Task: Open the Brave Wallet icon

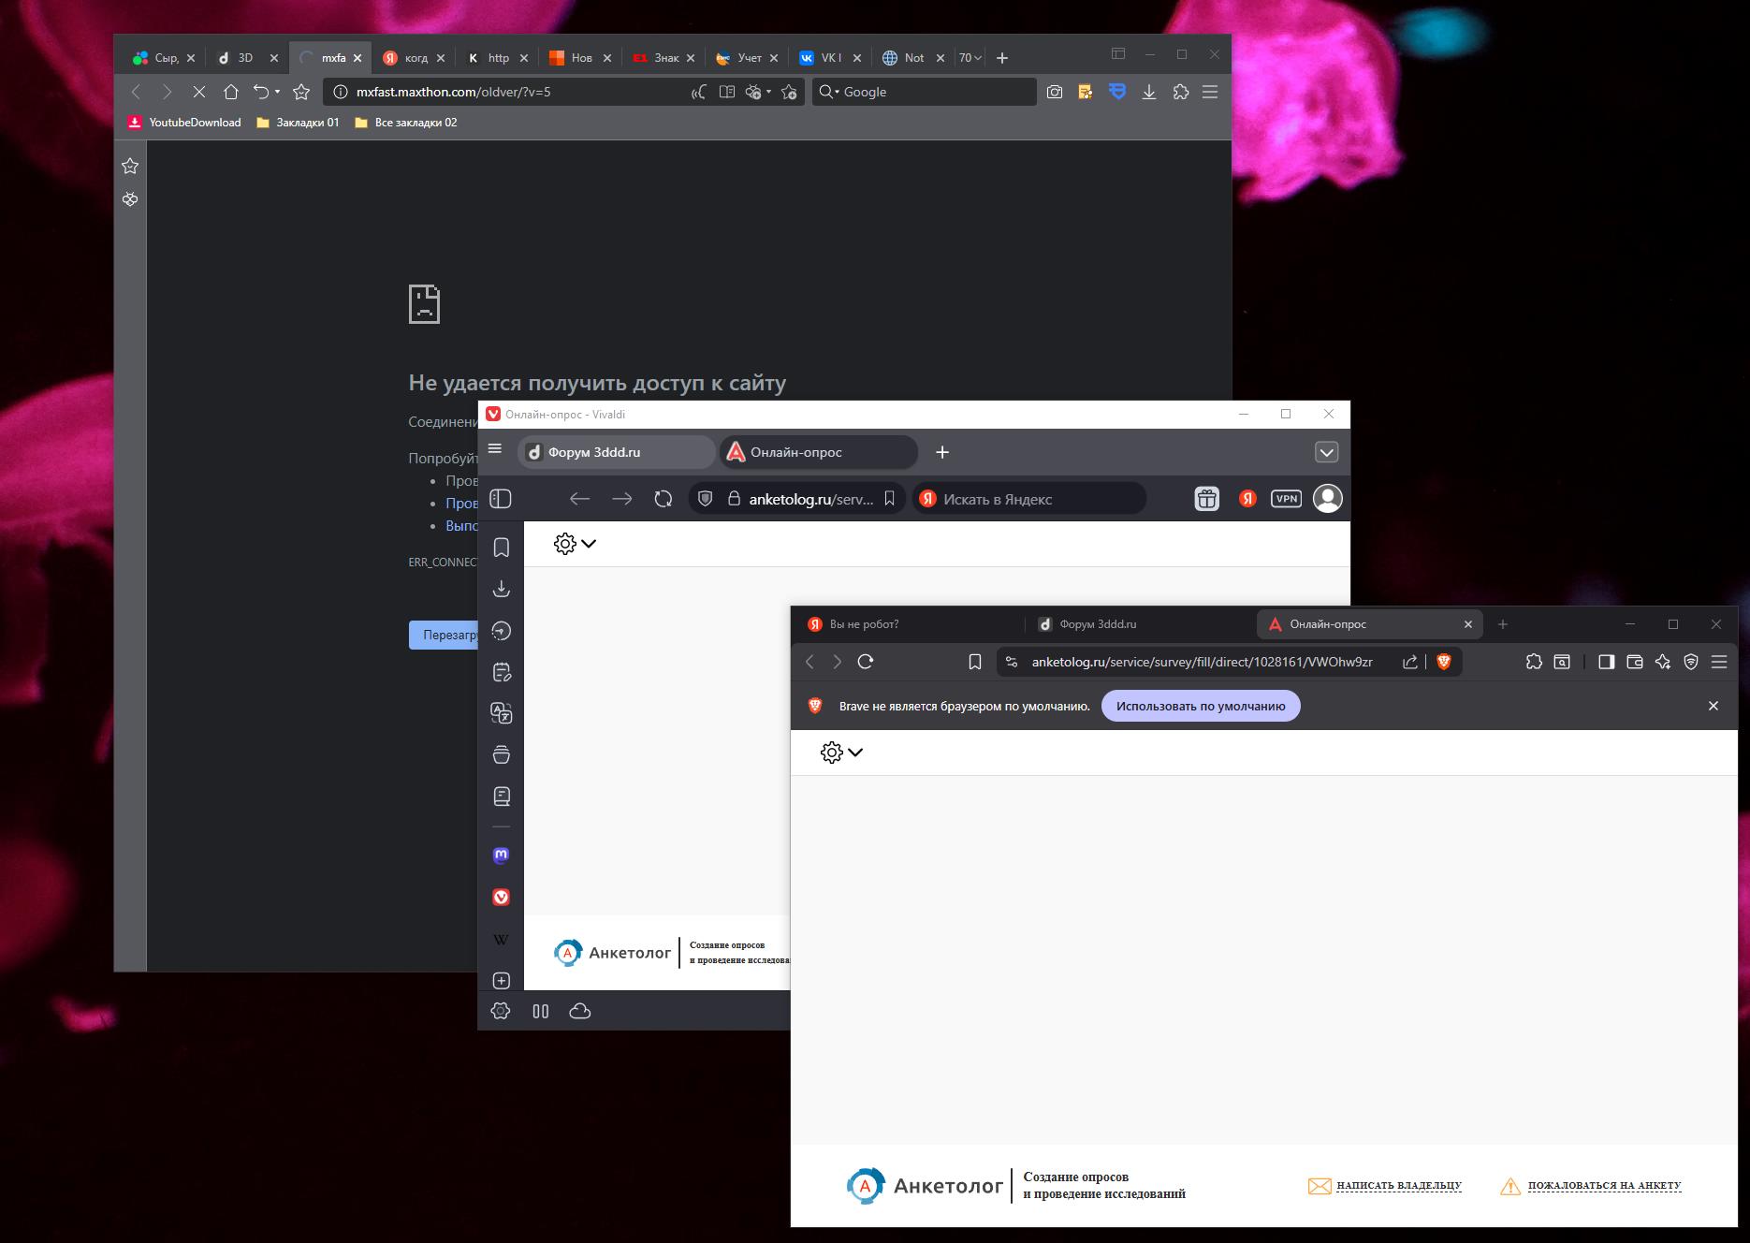Action: point(1635,662)
